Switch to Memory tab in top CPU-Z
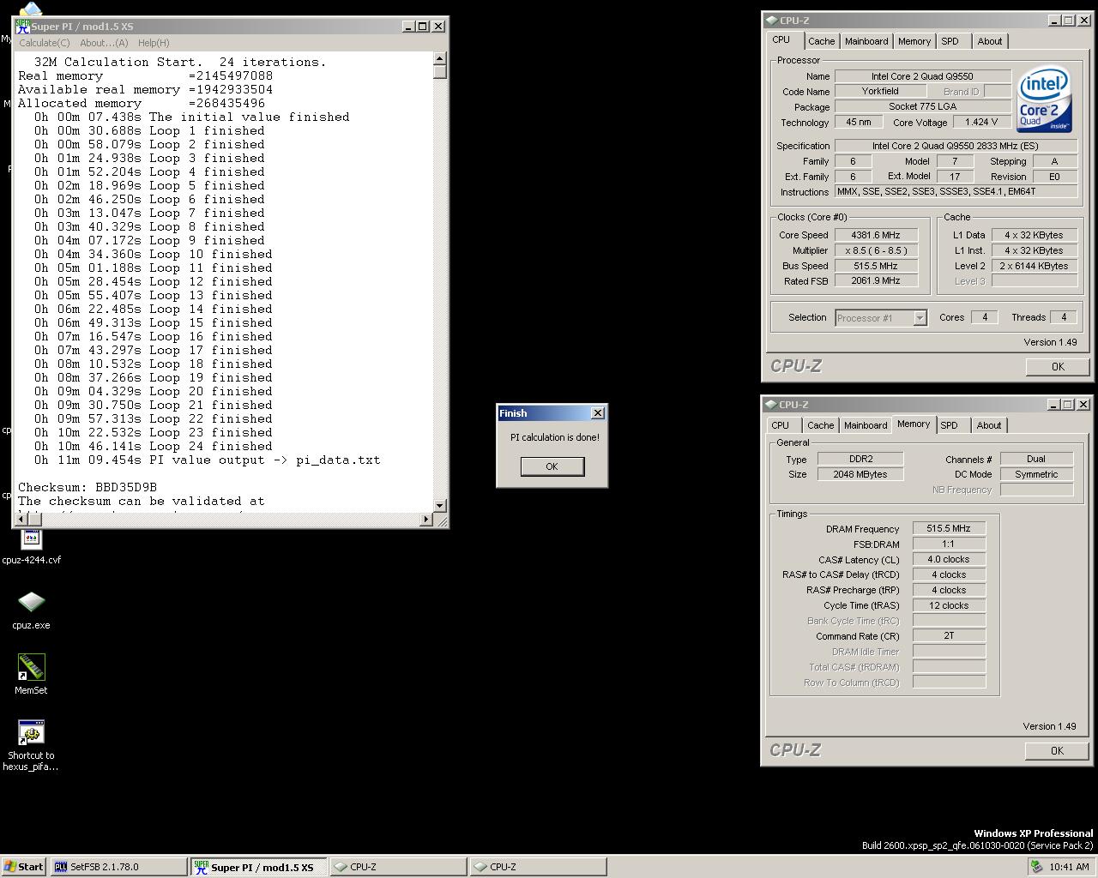1098x878 pixels. pyautogui.click(x=914, y=41)
